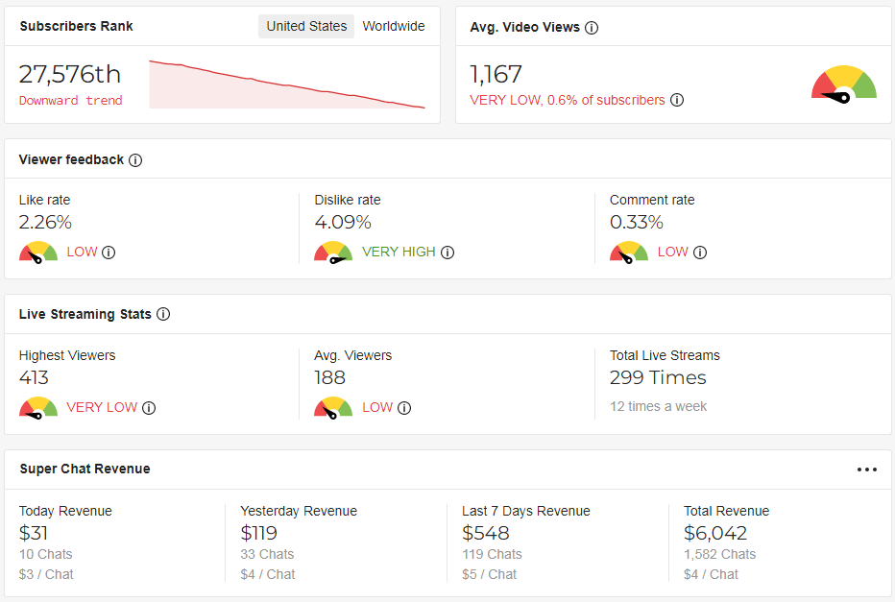This screenshot has width=895, height=602.
Task: Click the 'Total Revenue' label
Action: (727, 511)
